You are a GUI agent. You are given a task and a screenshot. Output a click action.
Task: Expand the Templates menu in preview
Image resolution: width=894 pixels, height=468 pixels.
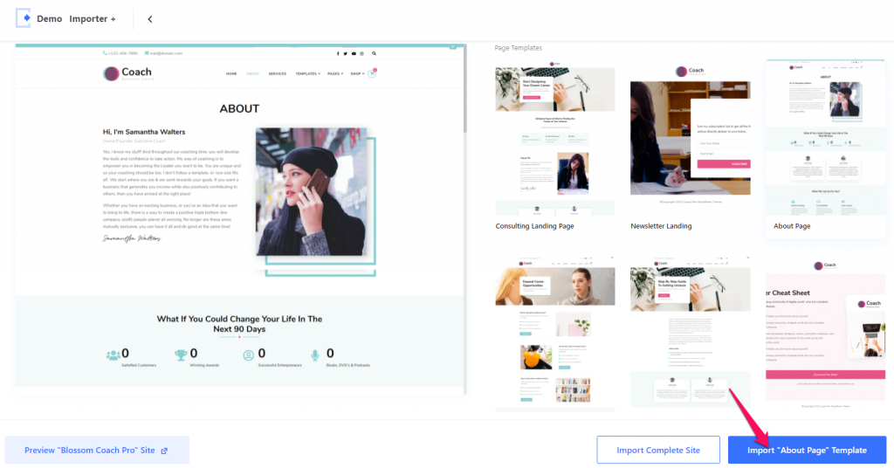point(308,73)
